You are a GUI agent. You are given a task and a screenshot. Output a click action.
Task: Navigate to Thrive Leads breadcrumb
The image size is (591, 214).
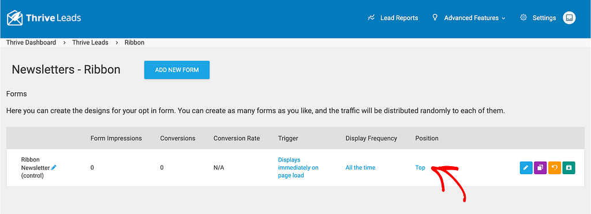(x=90, y=43)
